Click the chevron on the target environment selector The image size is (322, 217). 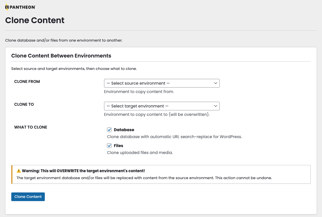216,106
